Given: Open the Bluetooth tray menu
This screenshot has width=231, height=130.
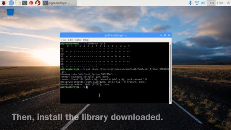Looking at the screenshot, I should 190,3.
